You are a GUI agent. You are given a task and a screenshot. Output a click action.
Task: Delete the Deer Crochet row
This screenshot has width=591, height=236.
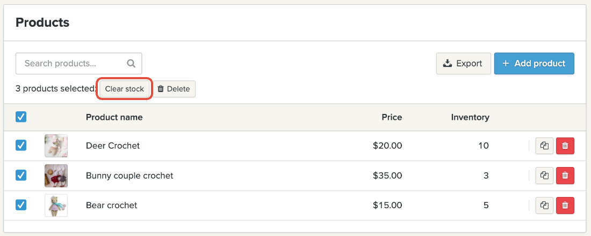coord(565,146)
